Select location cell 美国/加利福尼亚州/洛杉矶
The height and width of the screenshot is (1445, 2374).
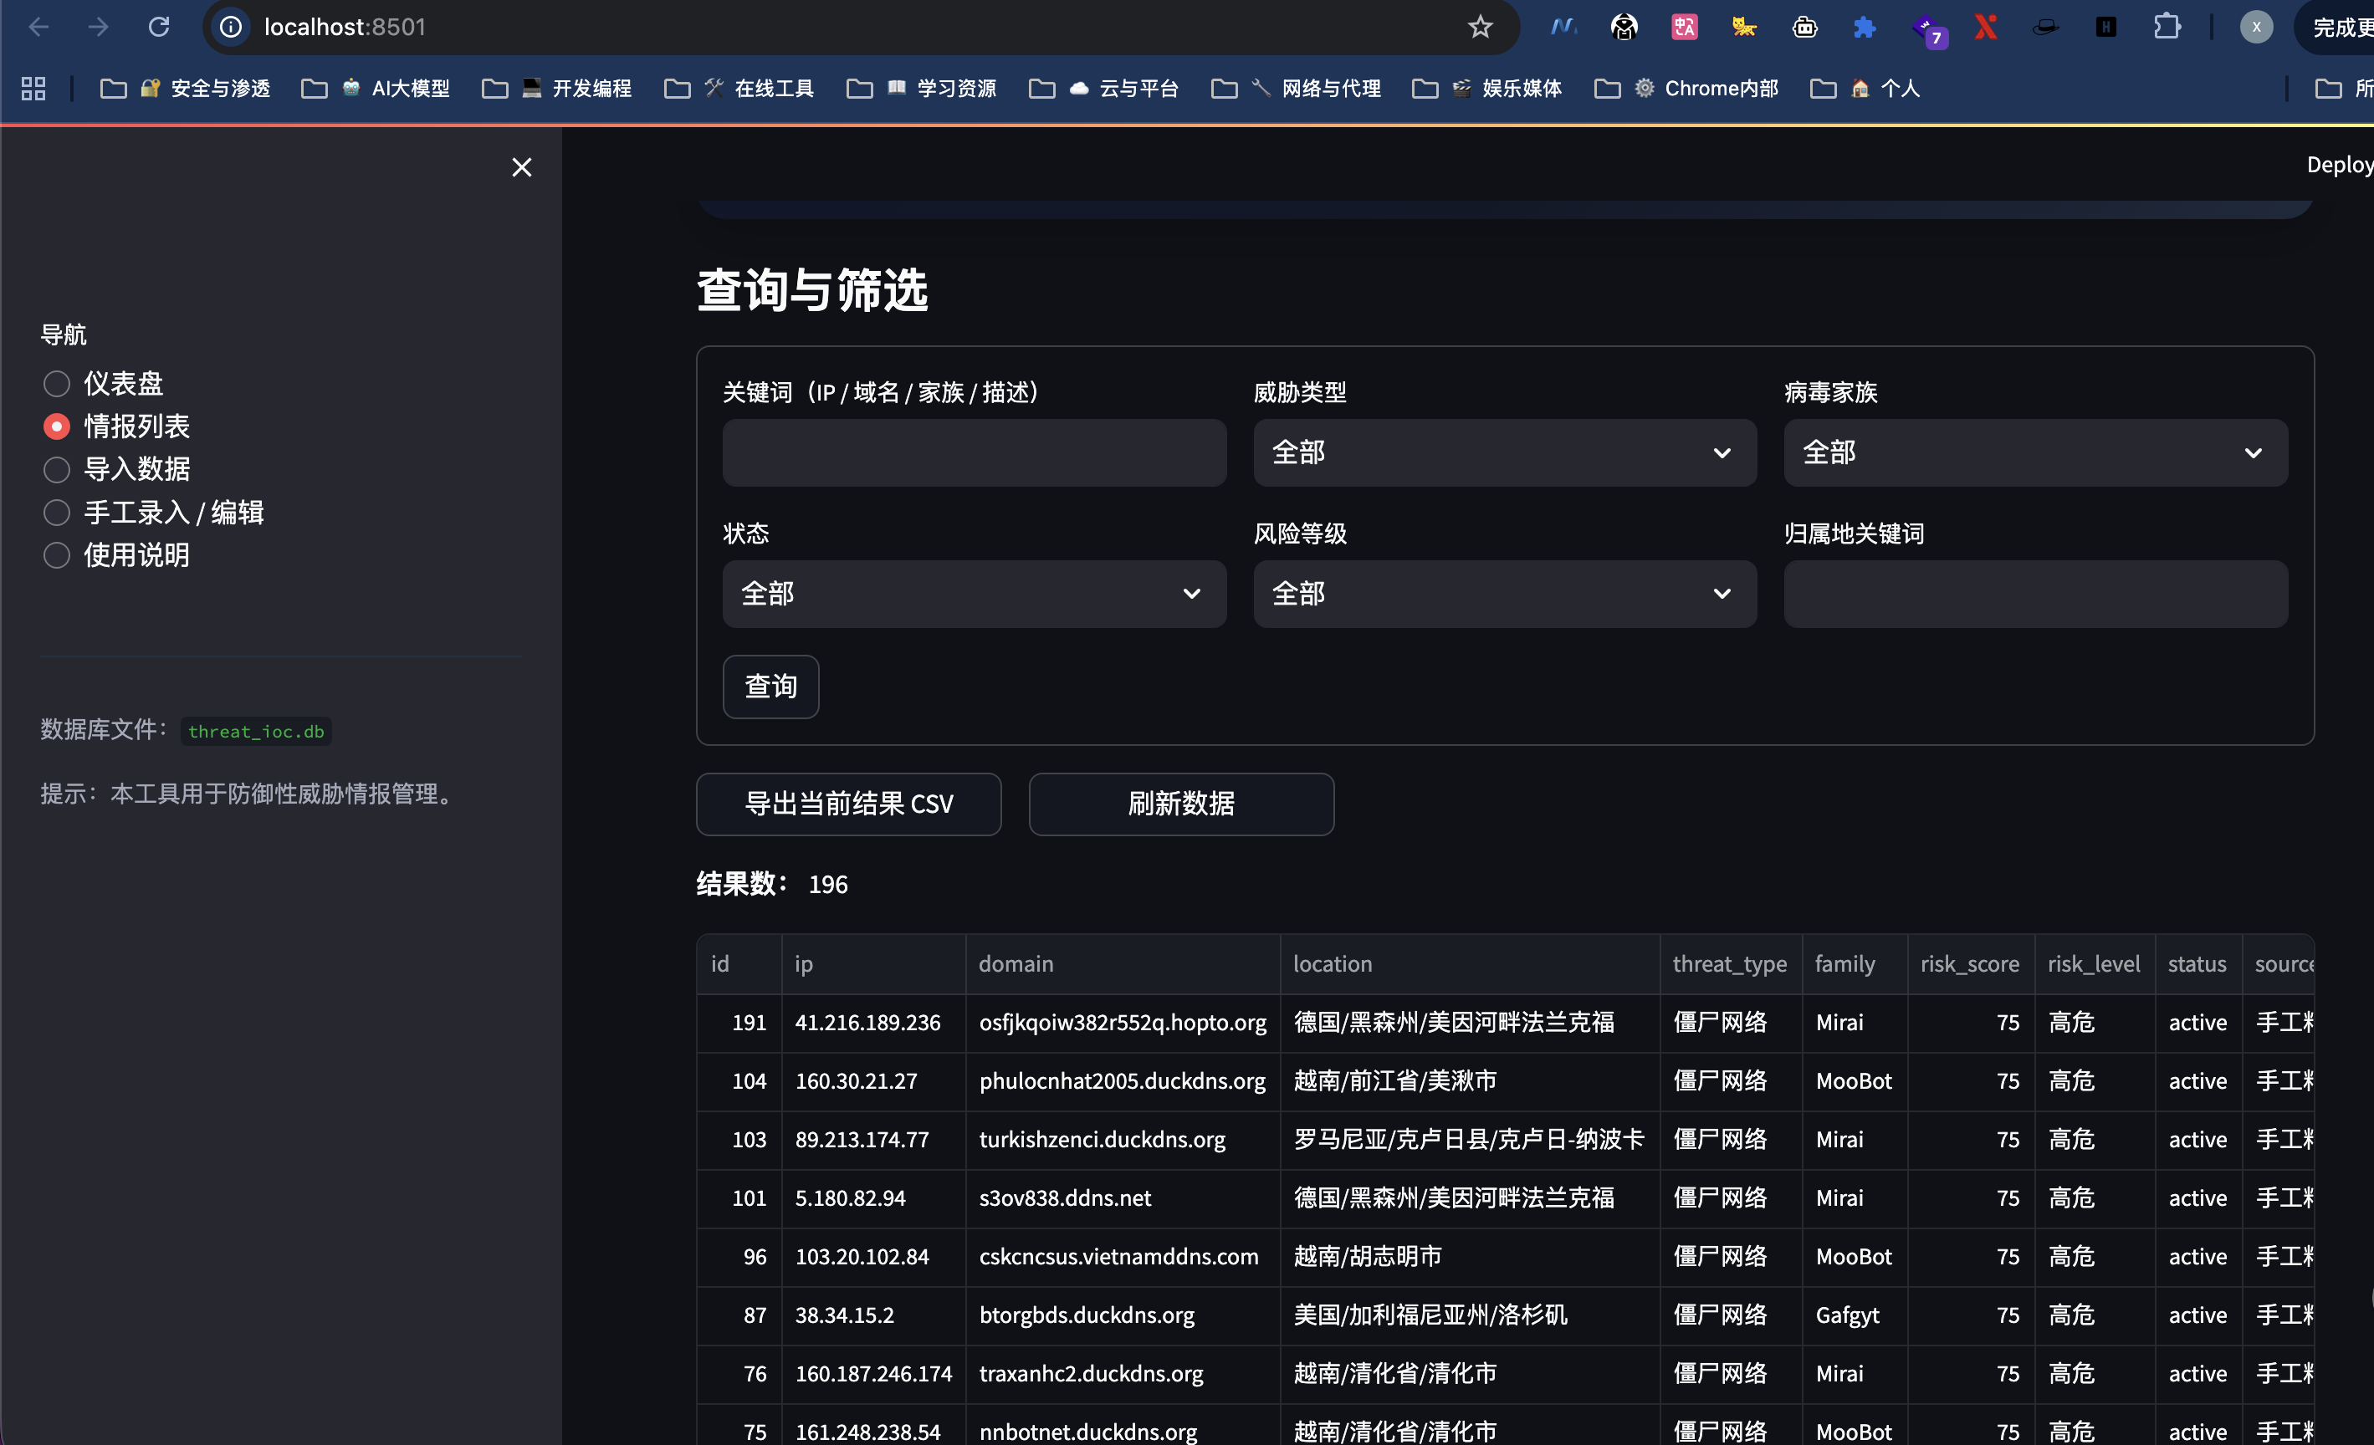(x=1469, y=1315)
